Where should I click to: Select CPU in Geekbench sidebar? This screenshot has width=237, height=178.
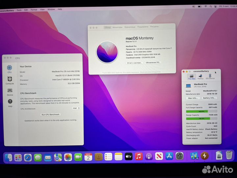click(9, 69)
